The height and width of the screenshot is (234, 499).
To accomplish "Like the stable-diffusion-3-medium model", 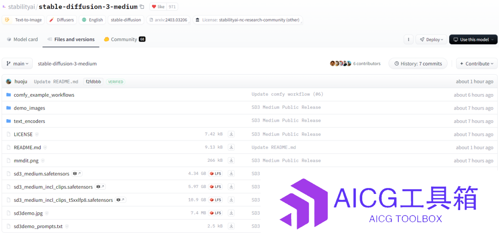I will coord(158,6).
